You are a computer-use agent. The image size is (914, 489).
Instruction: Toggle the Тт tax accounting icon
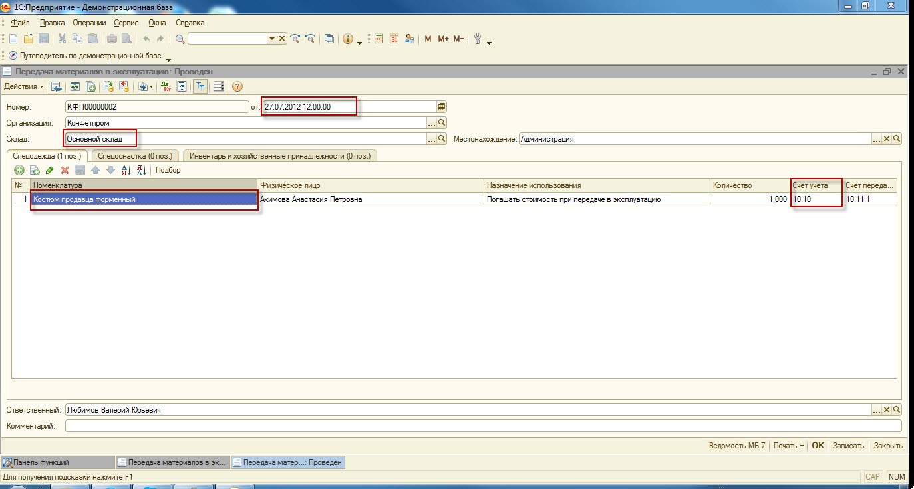[200, 86]
